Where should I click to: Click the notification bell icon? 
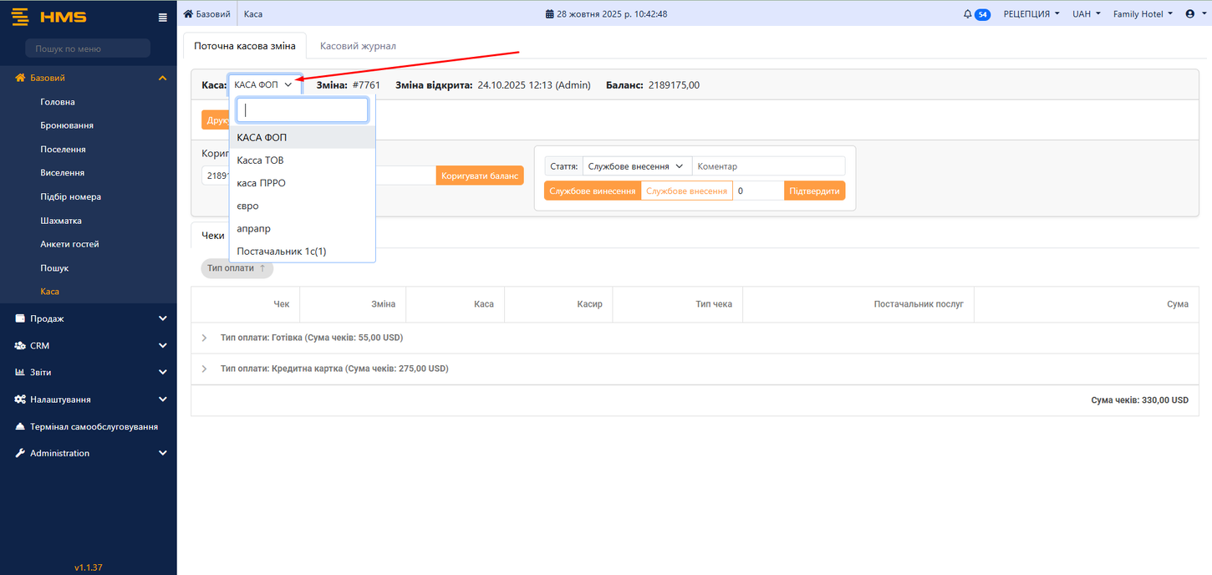pos(968,14)
